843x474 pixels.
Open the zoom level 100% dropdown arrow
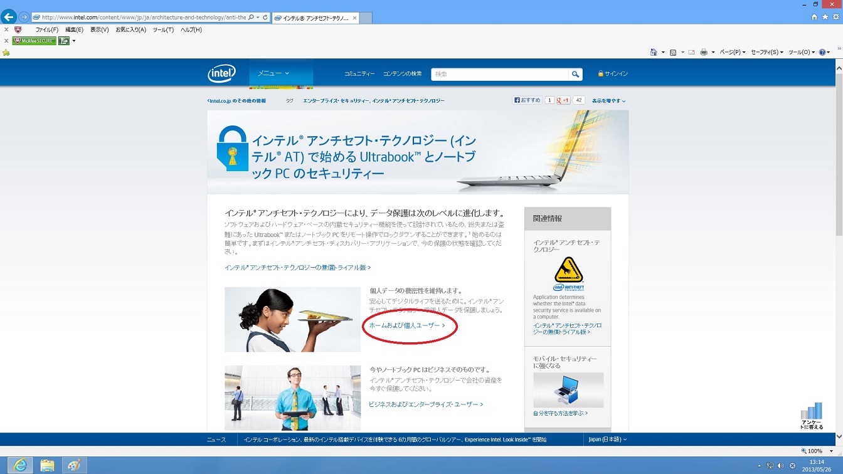(x=832, y=451)
